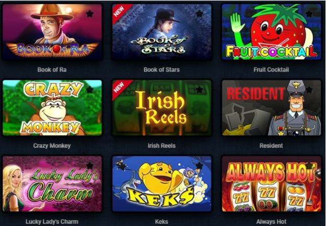Click the Irish Reels caption link
Screen dimensions: 326x226
click(161, 146)
